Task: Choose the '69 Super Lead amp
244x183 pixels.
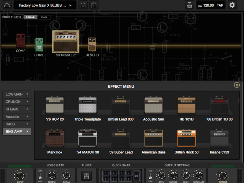Action: tap(121, 138)
